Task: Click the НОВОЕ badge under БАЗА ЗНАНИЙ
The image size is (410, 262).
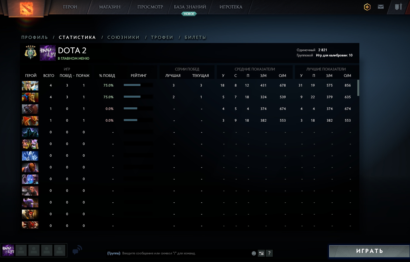Action: click(189, 14)
